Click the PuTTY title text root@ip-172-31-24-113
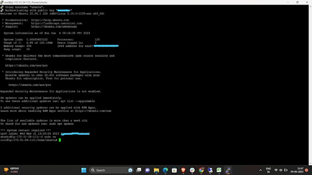312x175 pixels. [26, 2]
